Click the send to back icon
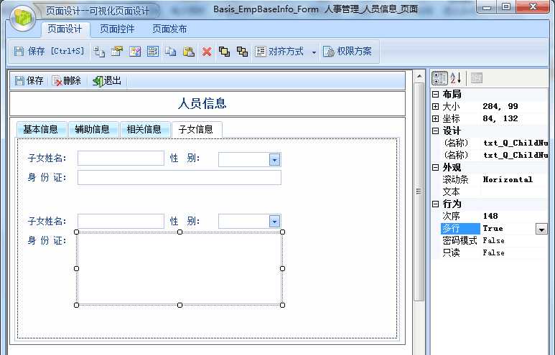The height and width of the screenshot is (355, 555). [242, 52]
